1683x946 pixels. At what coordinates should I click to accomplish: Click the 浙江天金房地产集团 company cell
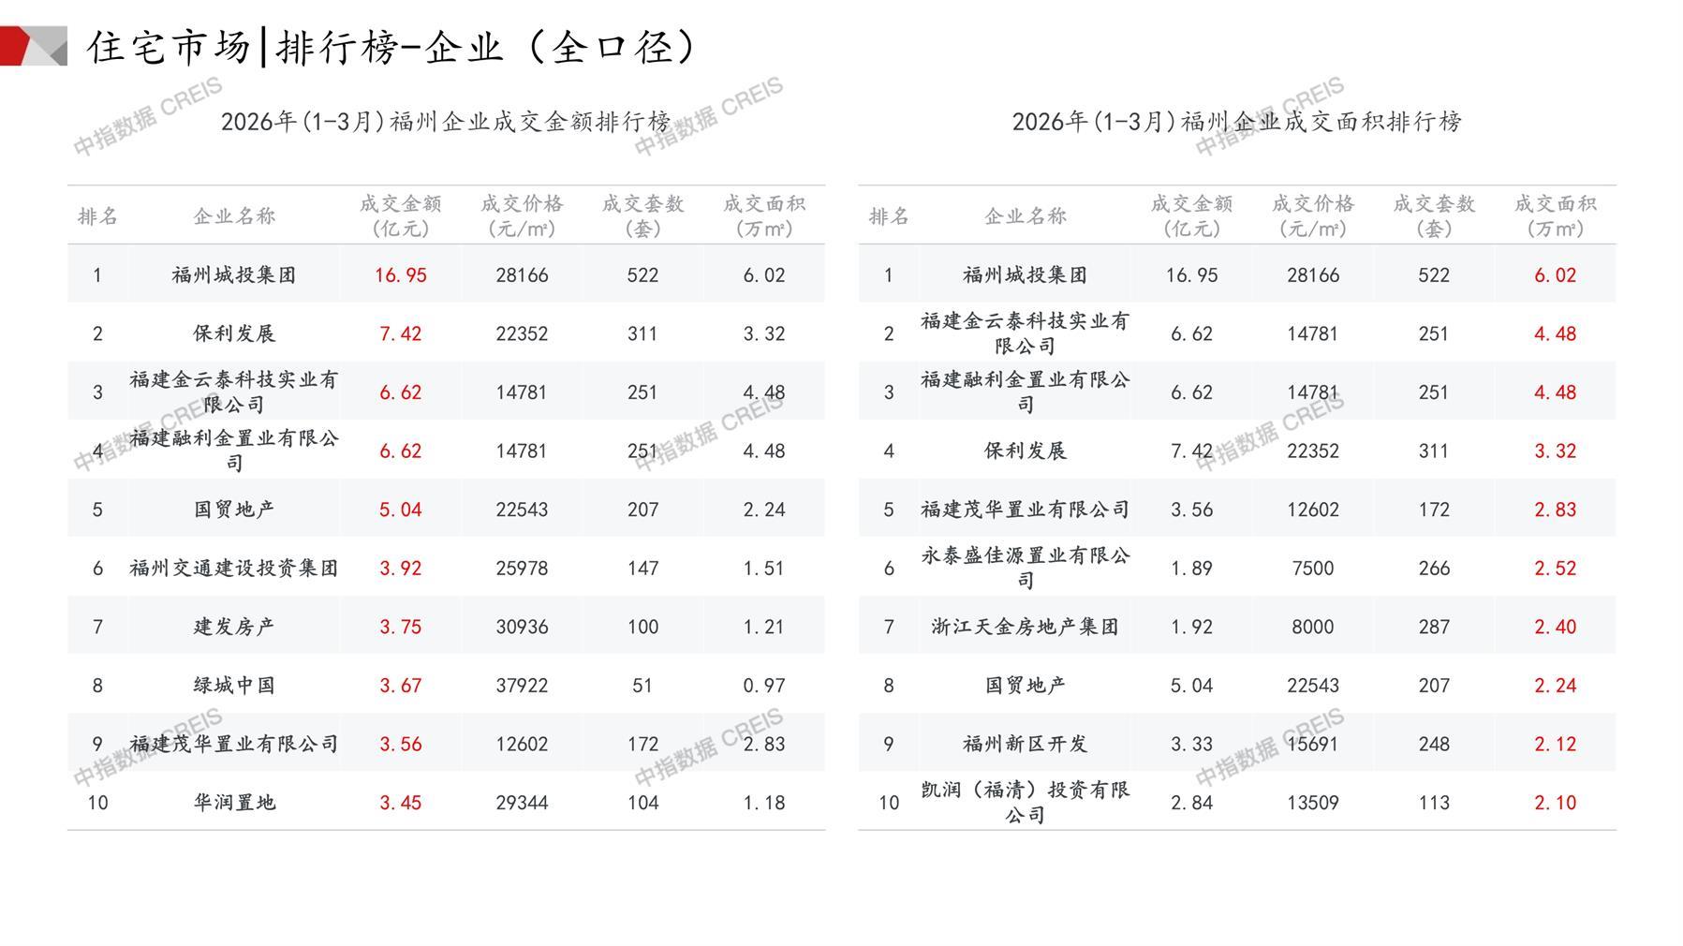click(x=1025, y=627)
